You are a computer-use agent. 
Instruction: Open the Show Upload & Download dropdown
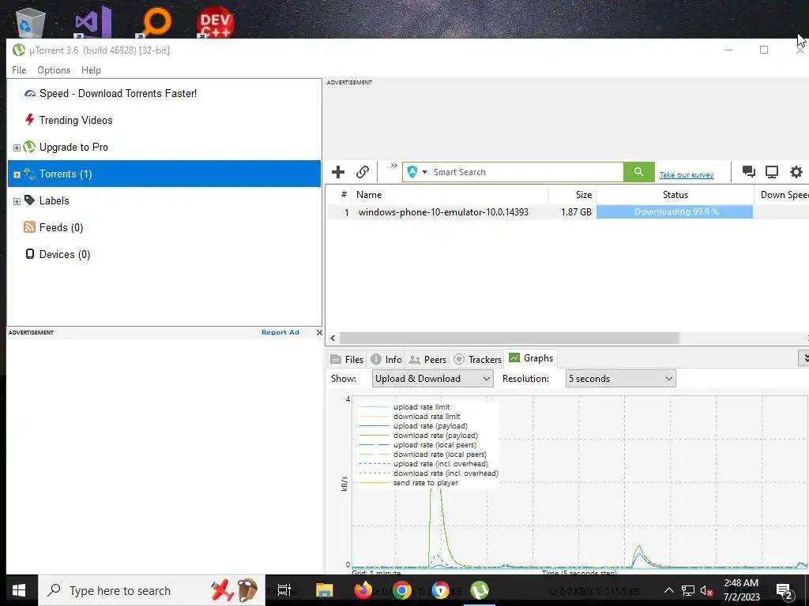(432, 379)
